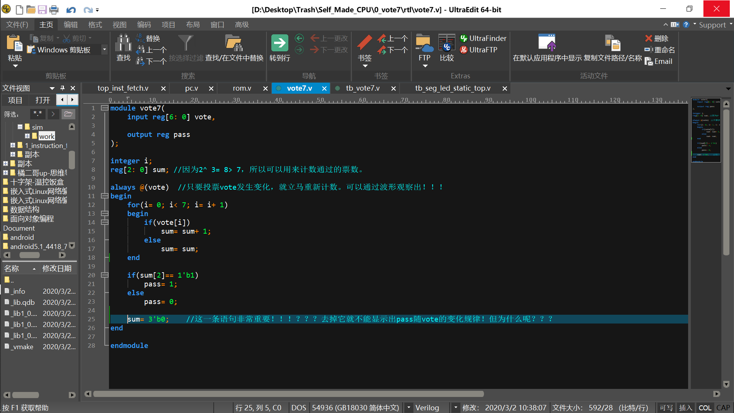Pin the file view panel
The height and width of the screenshot is (413, 734).
coord(62,88)
